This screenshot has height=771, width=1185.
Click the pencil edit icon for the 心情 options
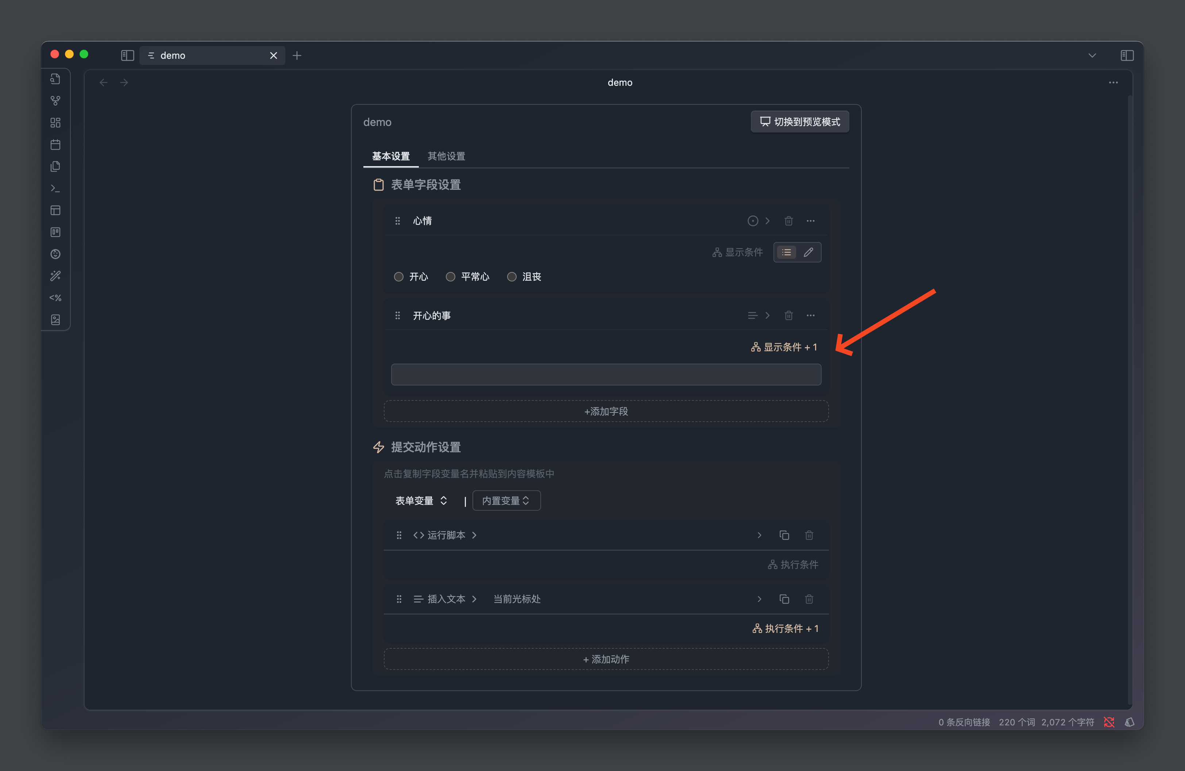tap(808, 252)
